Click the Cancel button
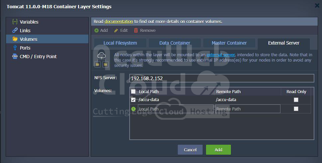322x163 pixels. pos(190,150)
